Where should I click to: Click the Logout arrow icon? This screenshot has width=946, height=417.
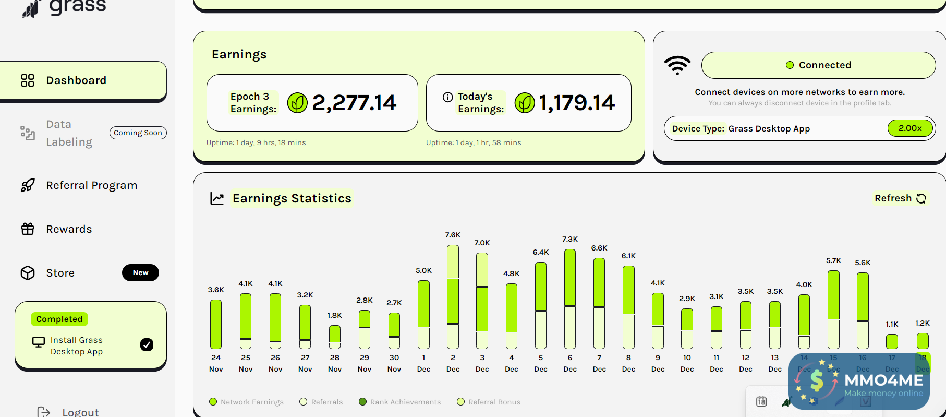[44, 412]
